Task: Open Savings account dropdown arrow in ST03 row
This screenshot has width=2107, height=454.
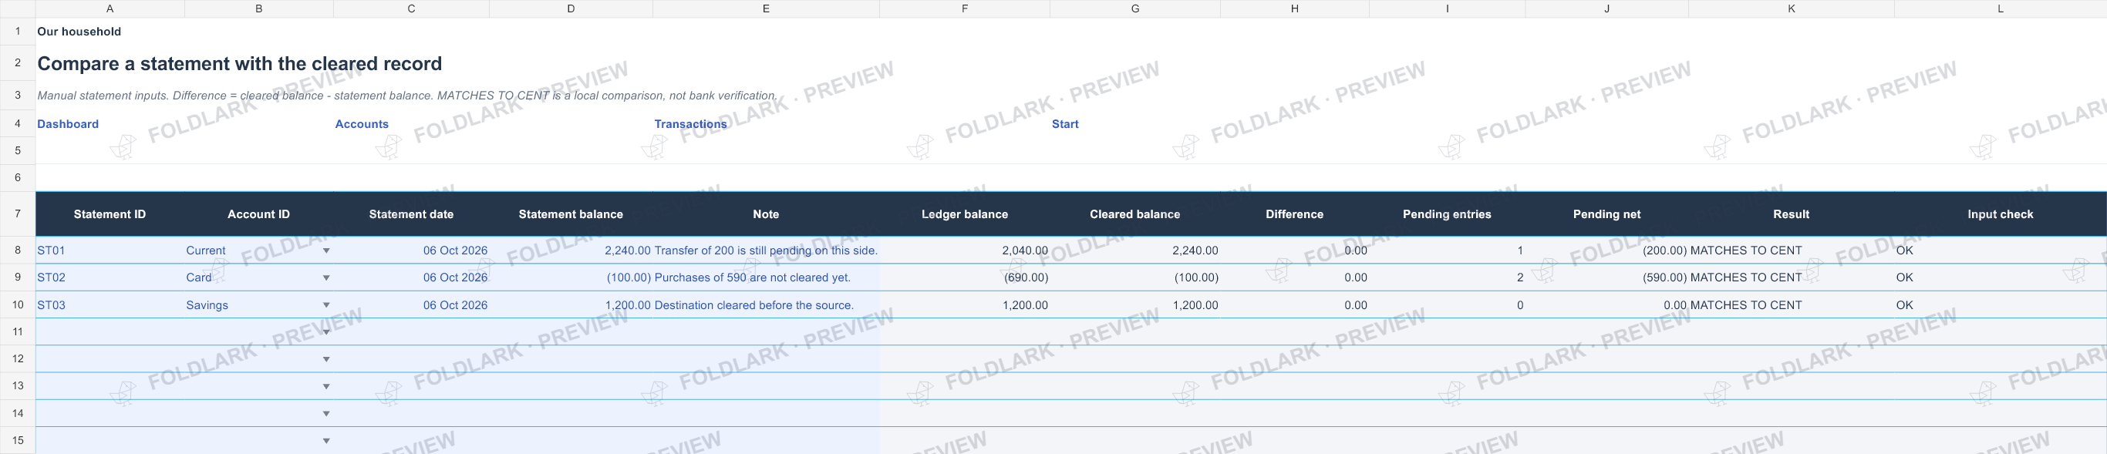Action: [326, 305]
